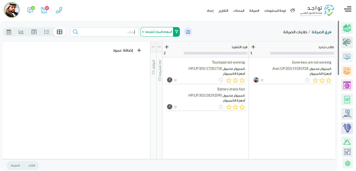Open activities clock with 57 badge
This screenshot has width=356, height=171.
point(44,10)
